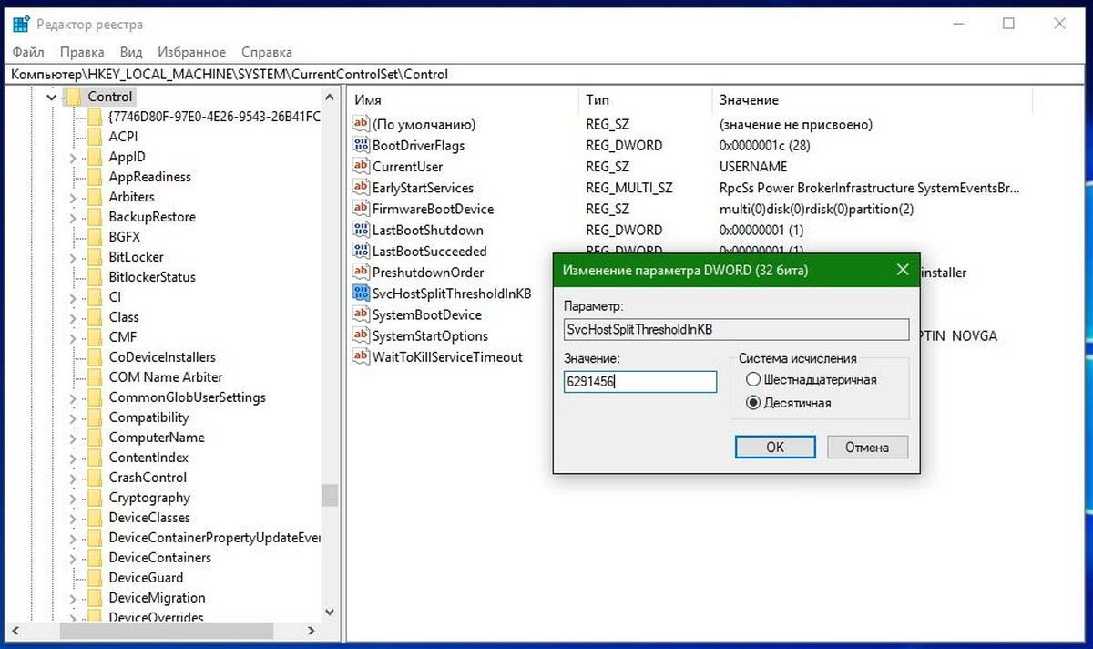Image resolution: width=1093 pixels, height=649 pixels.
Task: Click the tree vertical scrollbar thumb
Action: click(x=330, y=495)
